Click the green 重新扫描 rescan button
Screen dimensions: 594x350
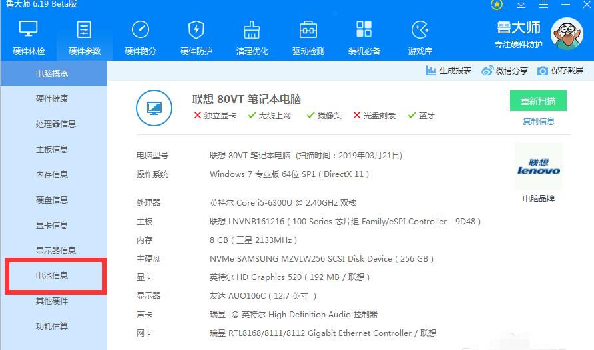tap(538, 101)
